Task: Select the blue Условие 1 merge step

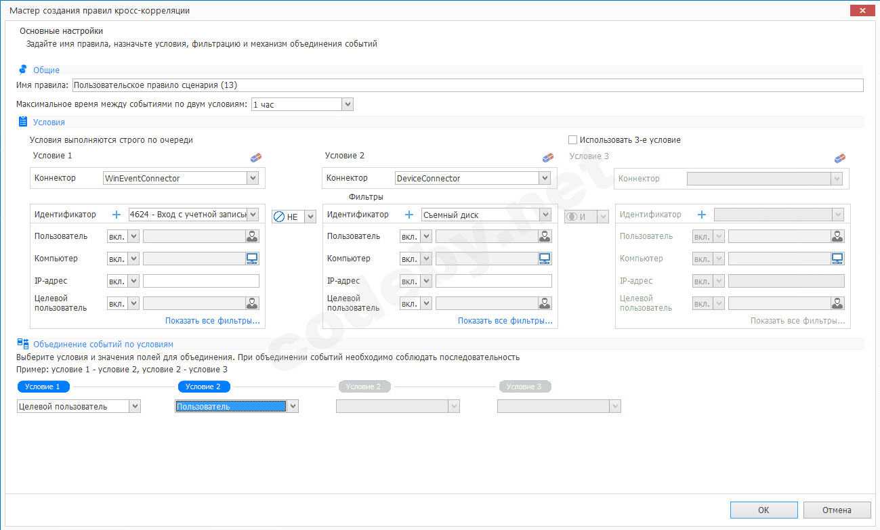Action: click(x=43, y=387)
